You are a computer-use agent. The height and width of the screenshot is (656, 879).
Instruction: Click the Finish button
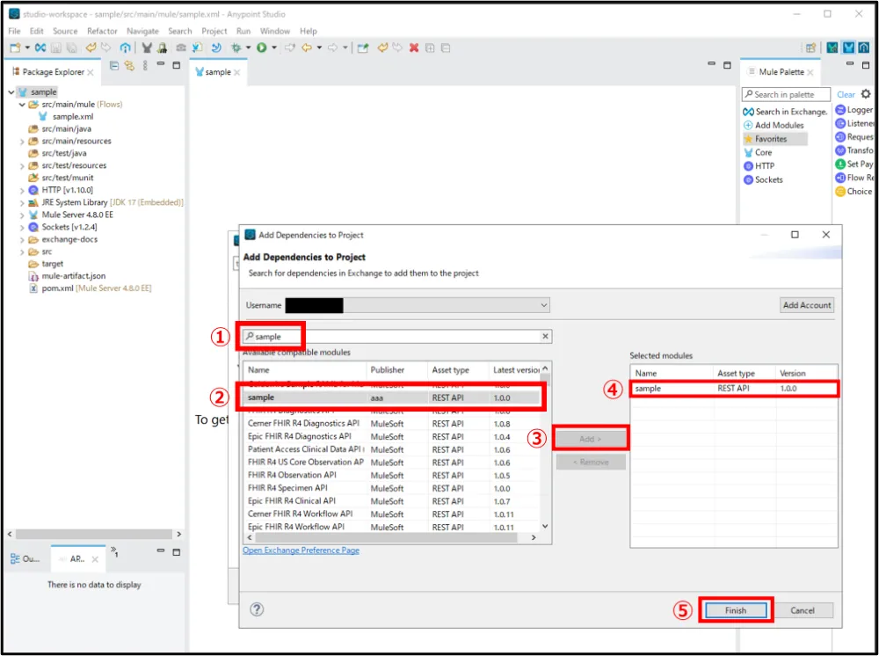coord(736,610)
